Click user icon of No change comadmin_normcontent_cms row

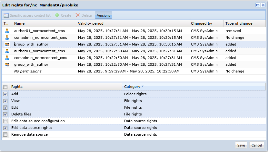(x=7, y=38)
